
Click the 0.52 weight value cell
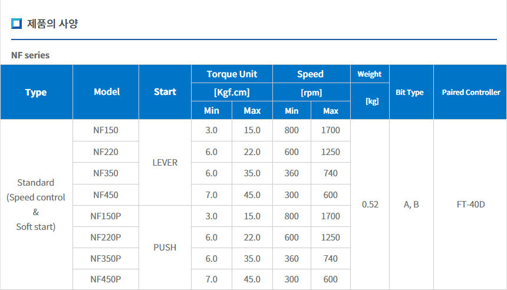pyautogui.click(x=370, y=205)
